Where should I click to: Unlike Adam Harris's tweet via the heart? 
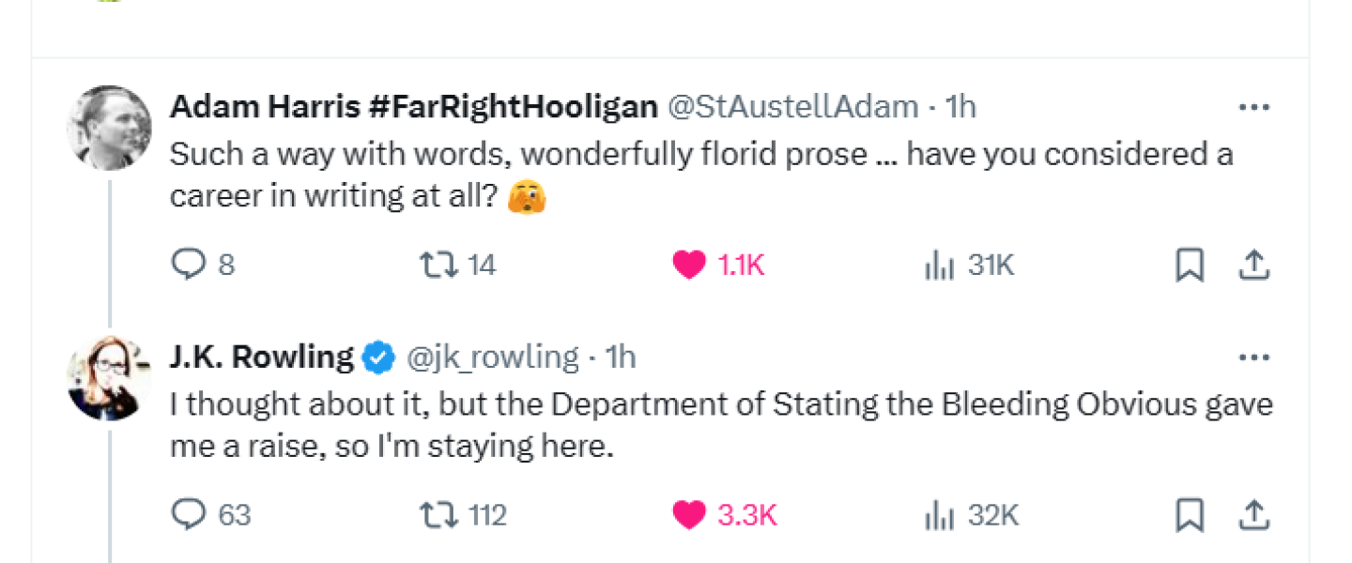(x=688, y=265)
